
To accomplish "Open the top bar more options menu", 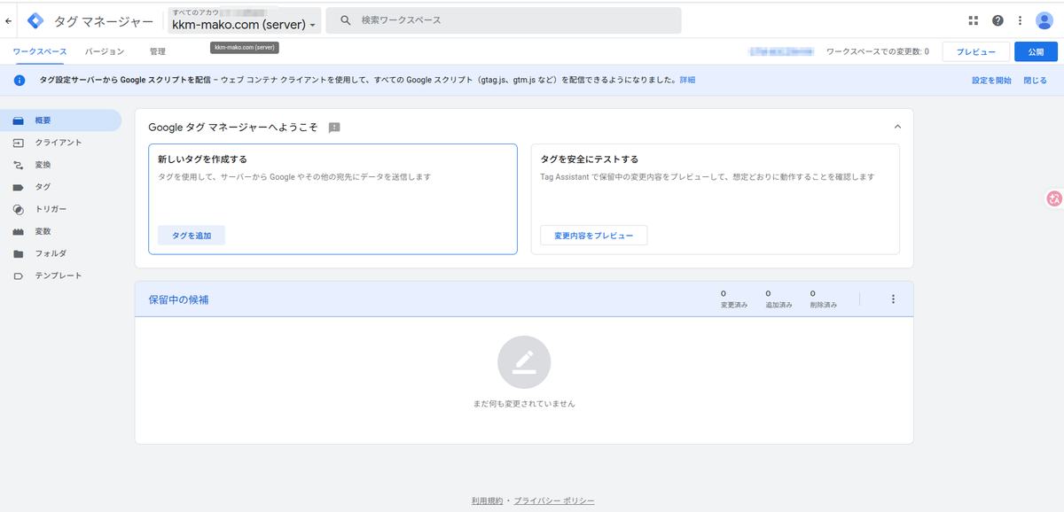I will point(1020,20).
